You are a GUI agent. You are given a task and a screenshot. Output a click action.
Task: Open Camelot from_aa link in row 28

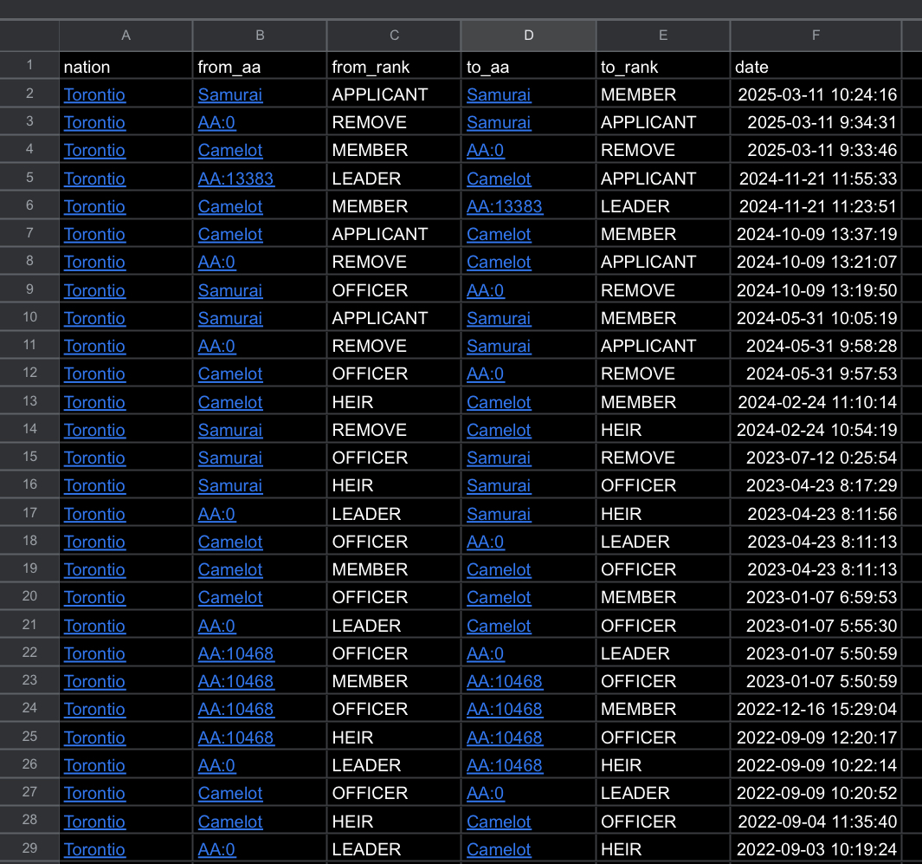[230, 822]
